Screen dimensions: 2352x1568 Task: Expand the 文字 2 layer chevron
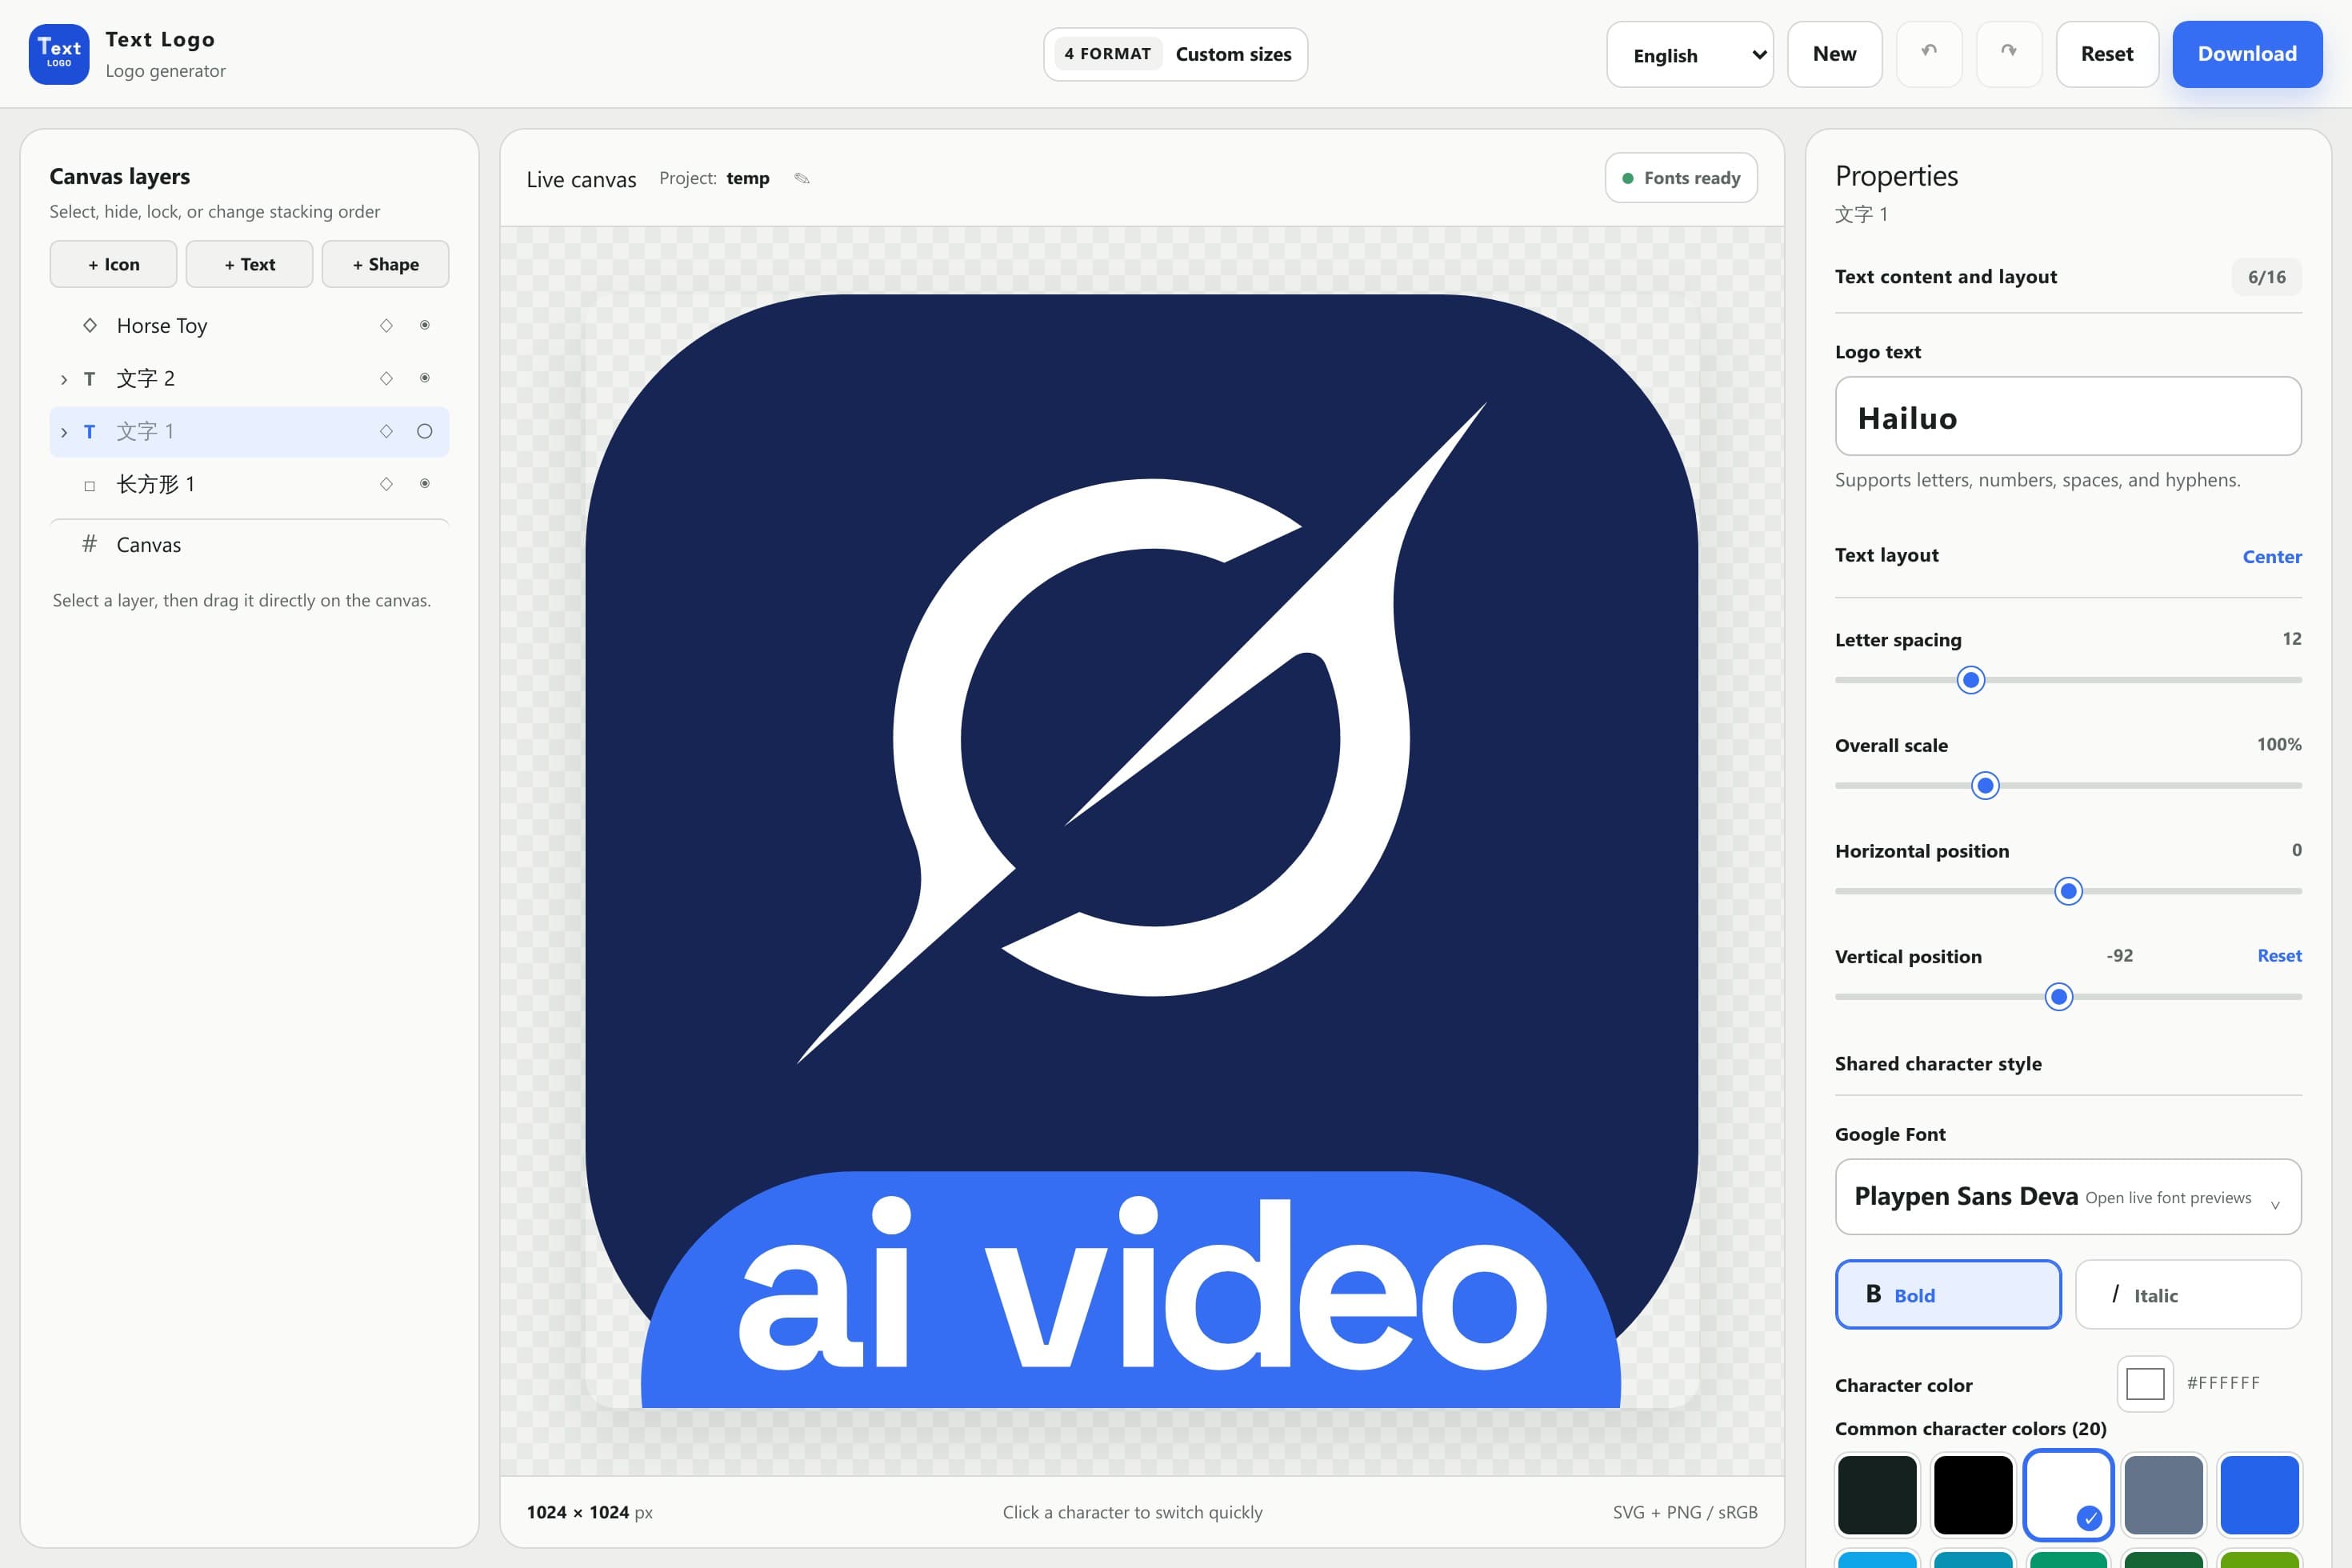(x=64, y=379)
